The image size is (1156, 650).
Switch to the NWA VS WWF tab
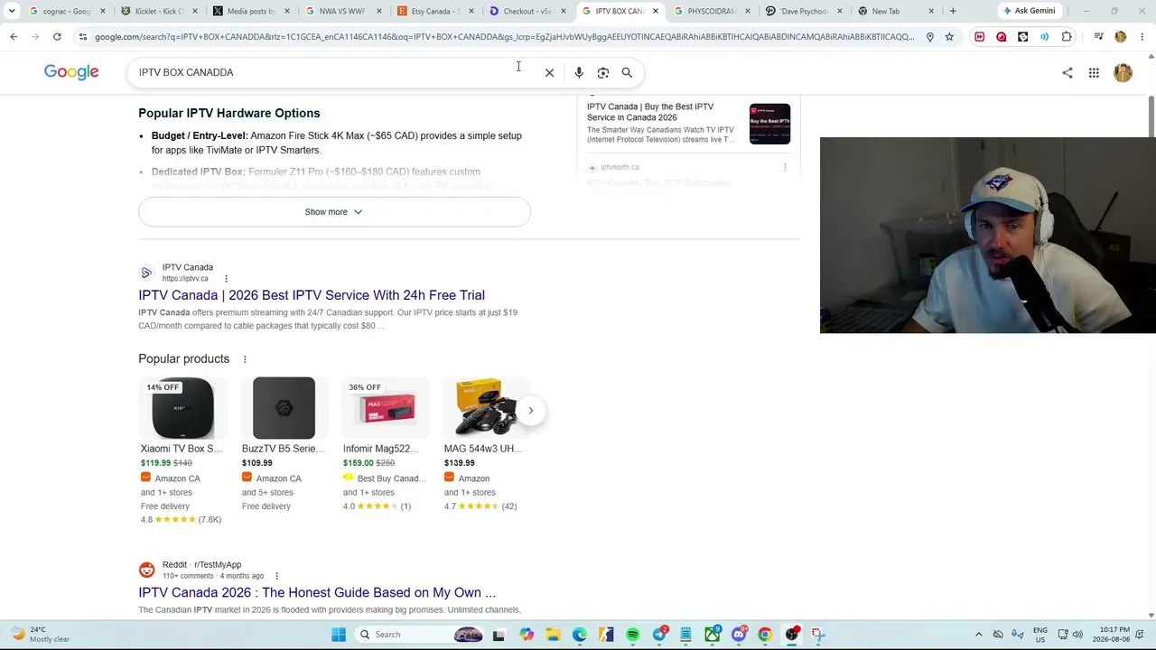pyautogui.click(x=342, y=11)
